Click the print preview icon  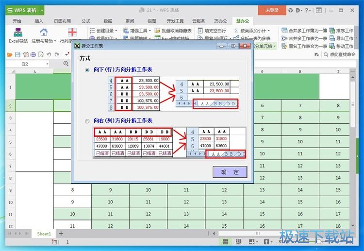coord(41,54)
